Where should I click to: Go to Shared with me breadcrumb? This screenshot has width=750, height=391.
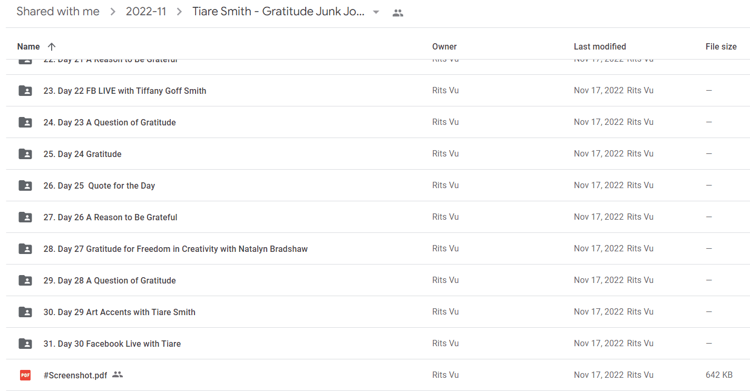tap(58, 12)
